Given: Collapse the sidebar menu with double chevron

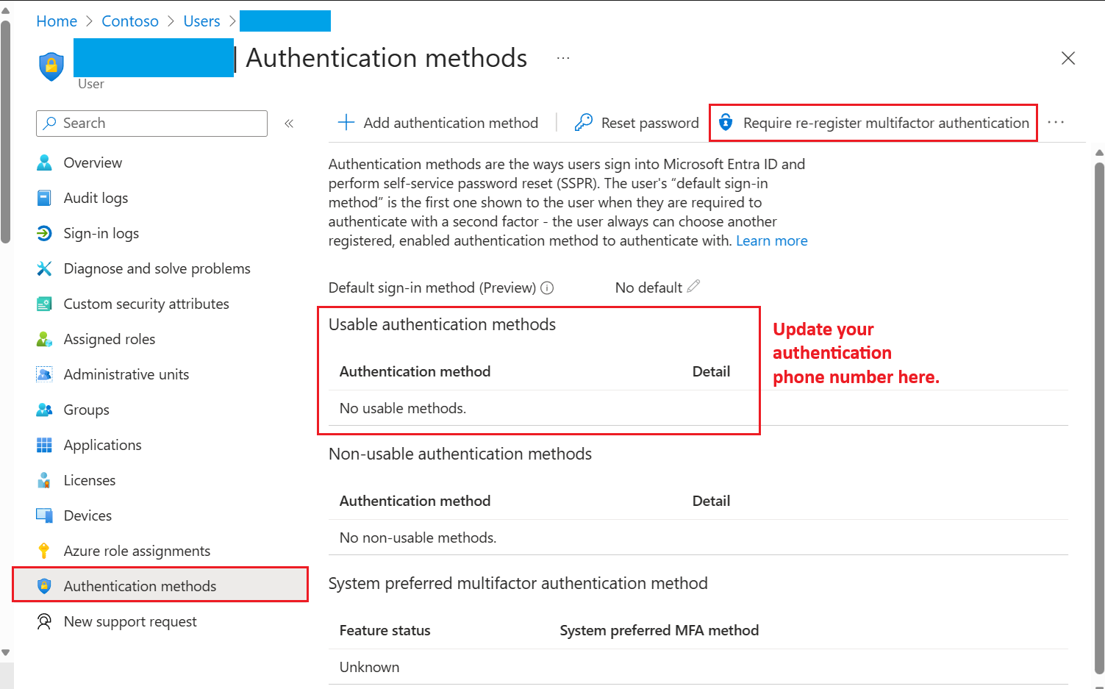Looking at the screenshot, I should pyautogui.click(x=289, y=124).
